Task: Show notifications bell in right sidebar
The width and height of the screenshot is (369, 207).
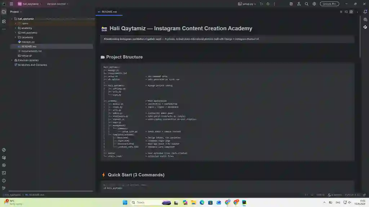Action: coord(365,12)
